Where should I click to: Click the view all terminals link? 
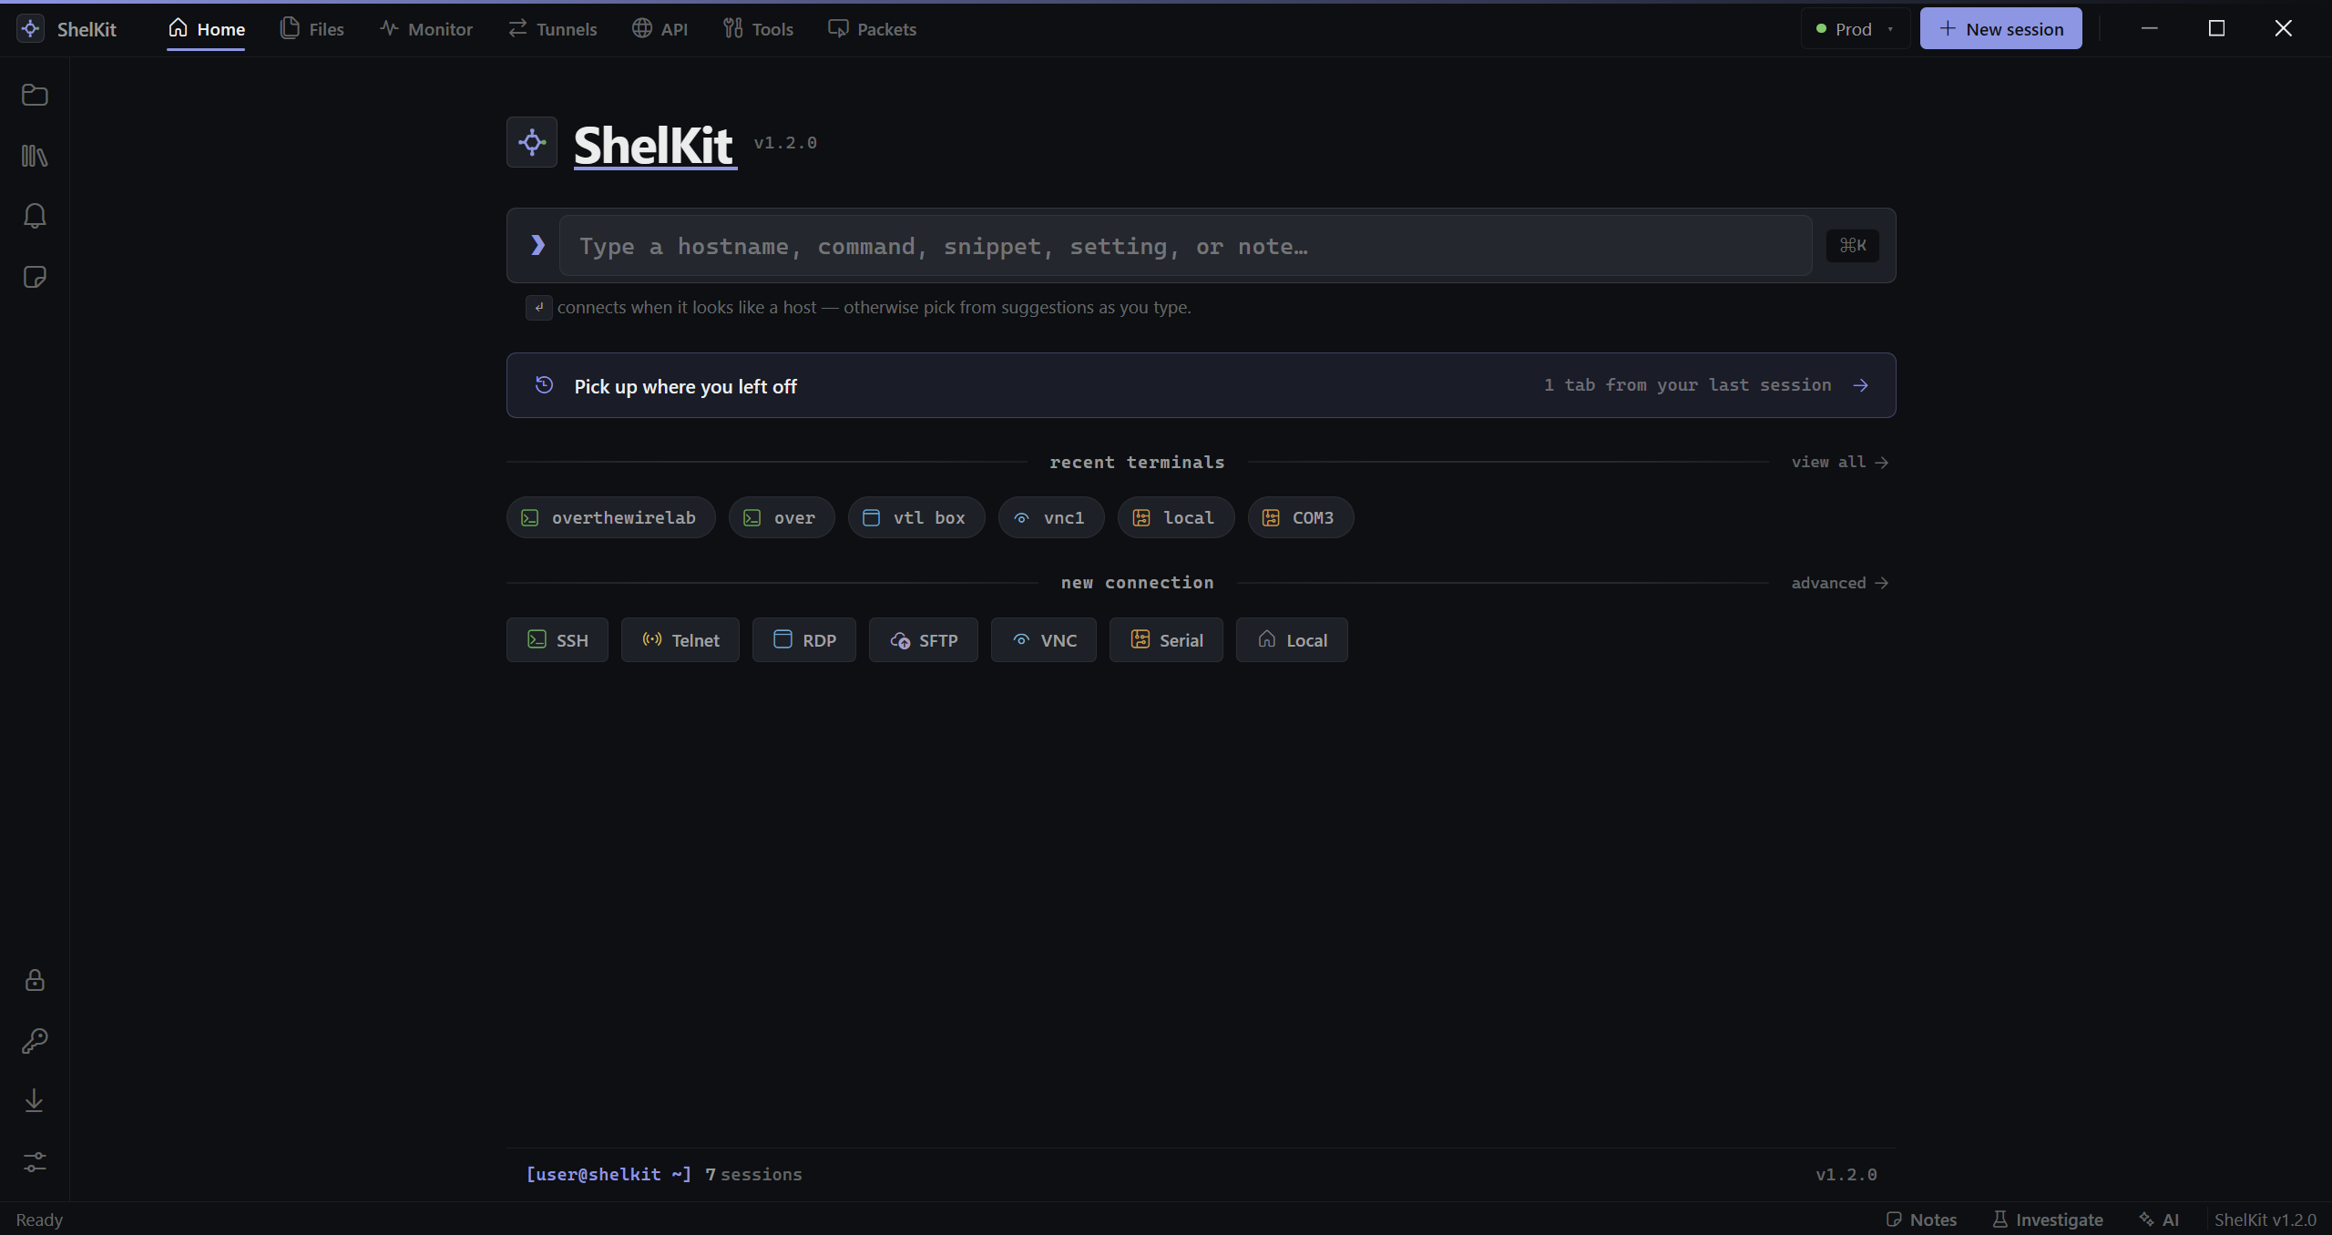coord(1839,462)
